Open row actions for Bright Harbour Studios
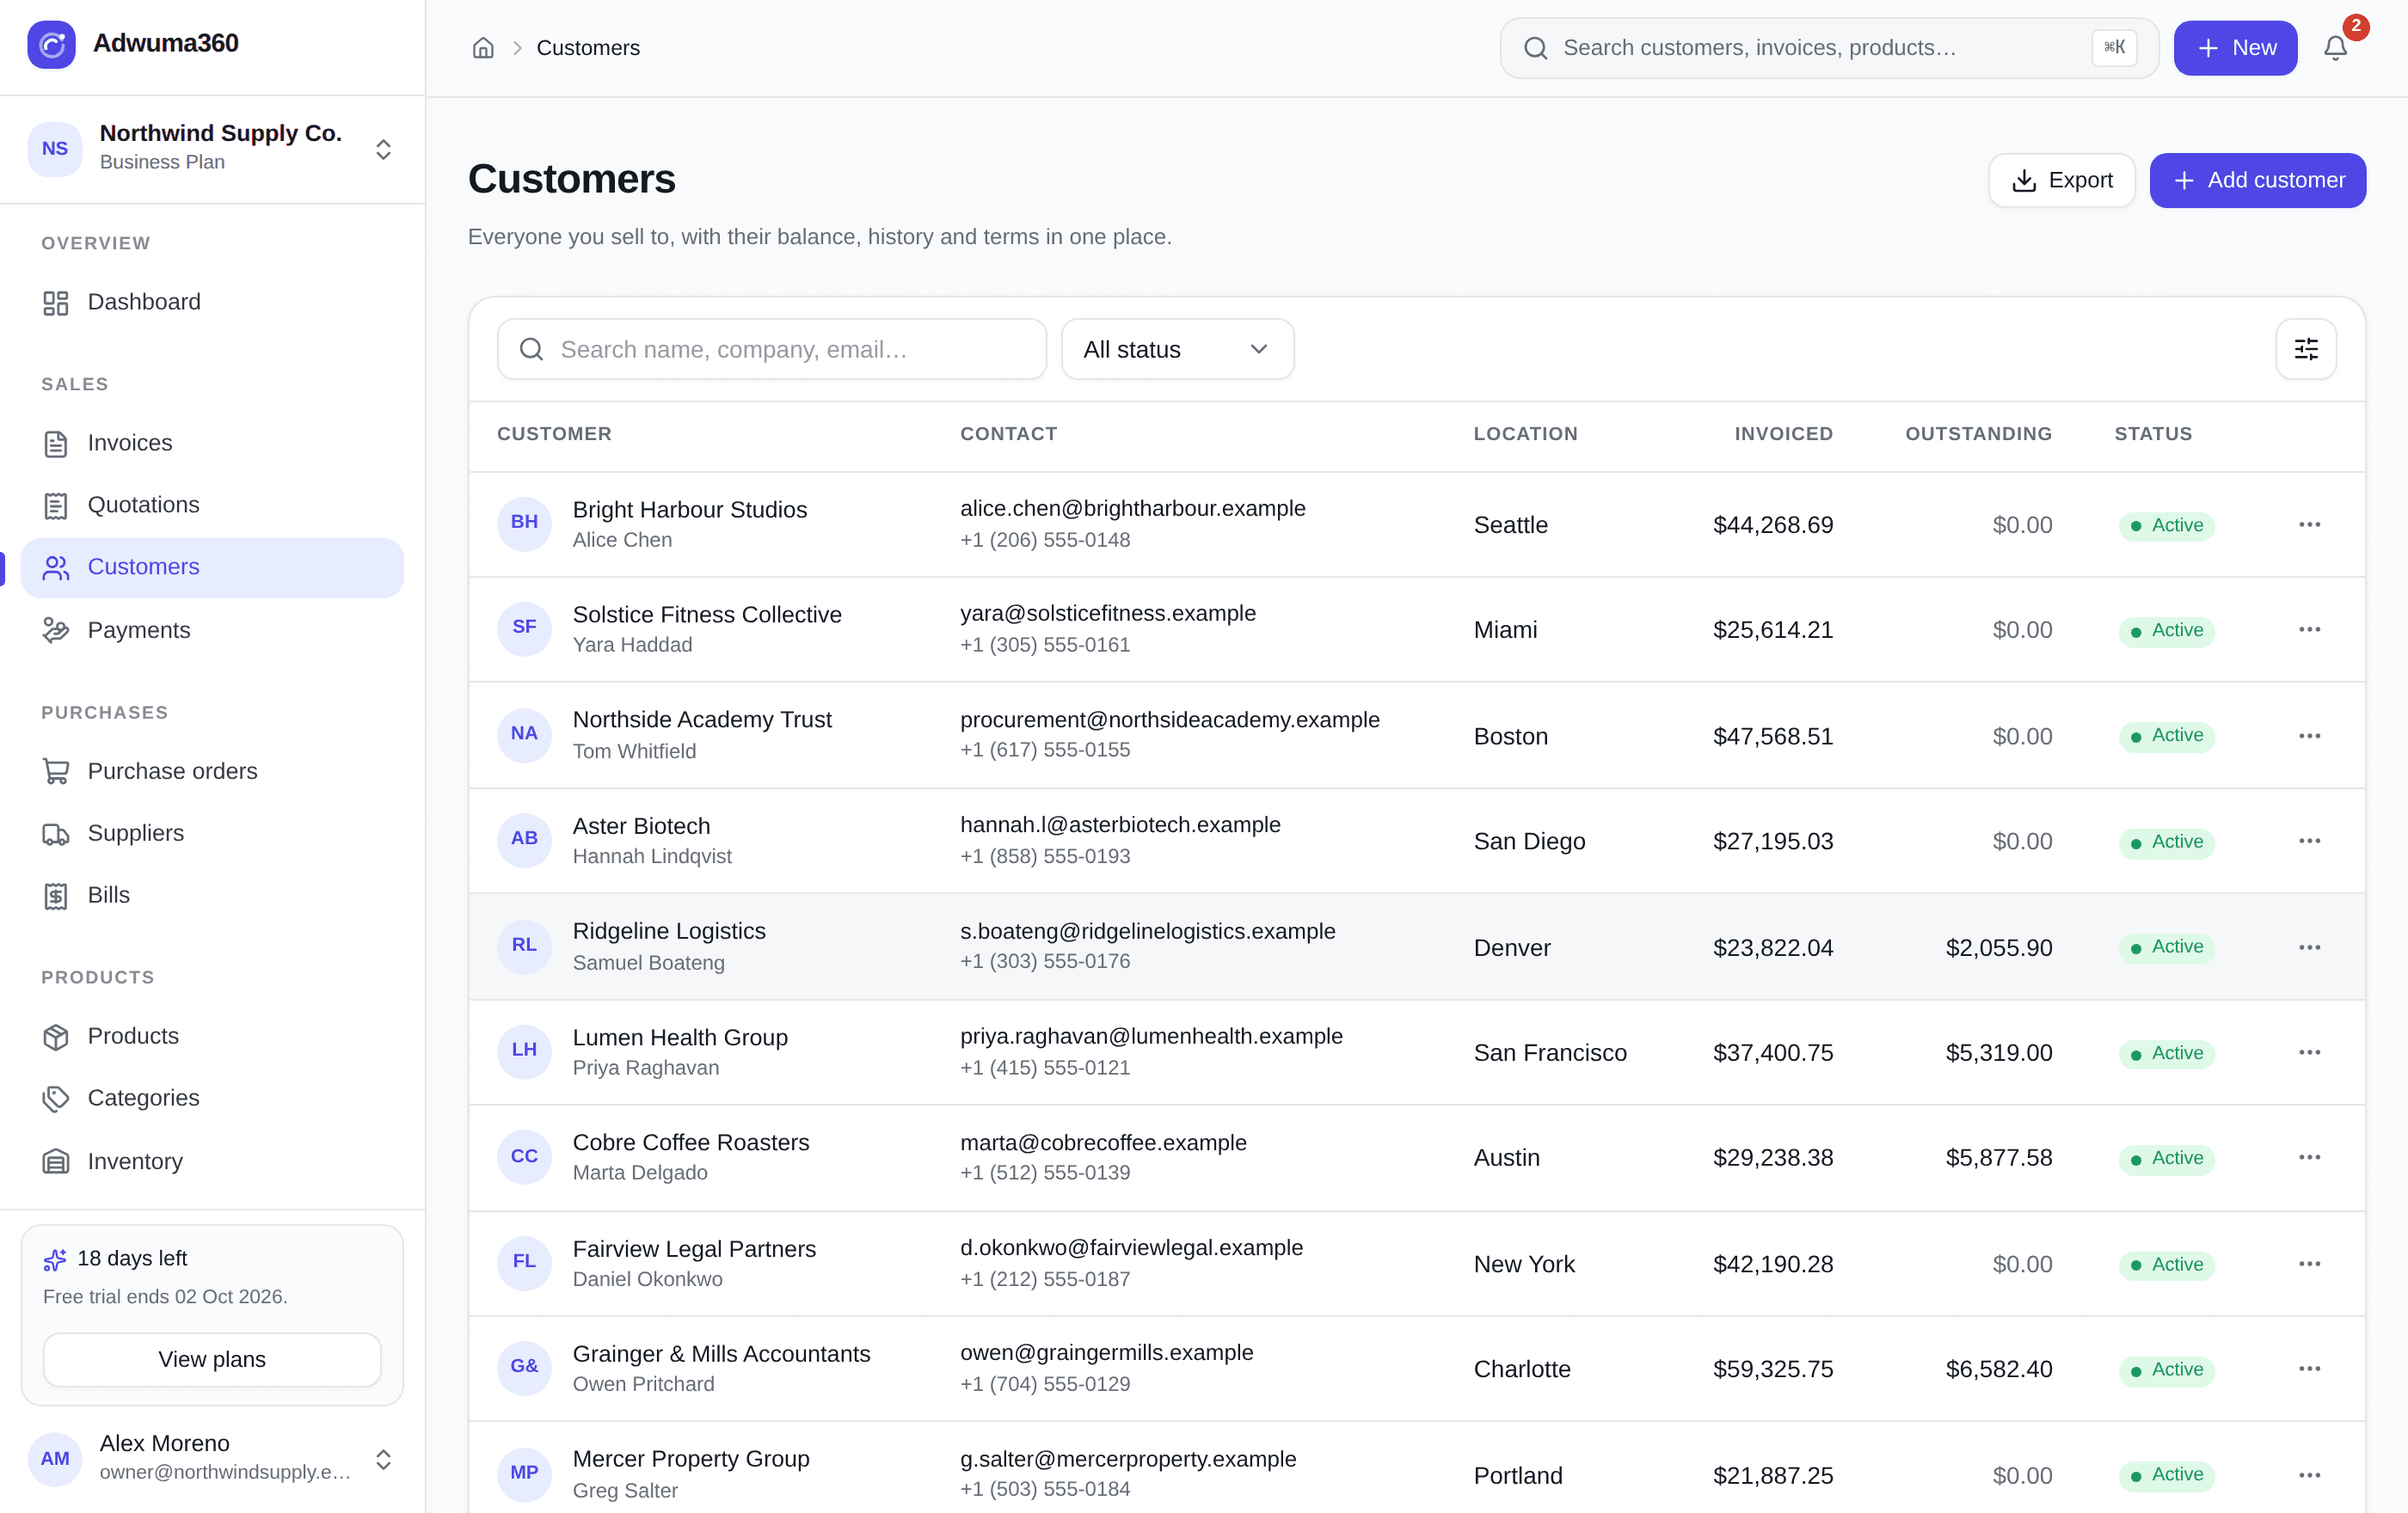Screen dimensions: 2408x1513 [x=2309, y=524]
